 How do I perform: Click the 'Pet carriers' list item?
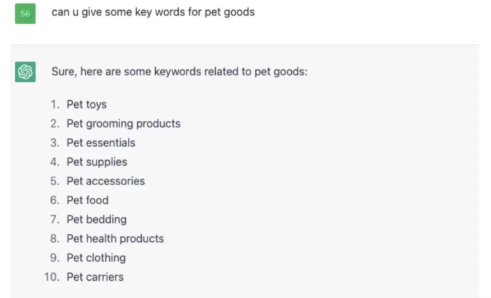95,277
